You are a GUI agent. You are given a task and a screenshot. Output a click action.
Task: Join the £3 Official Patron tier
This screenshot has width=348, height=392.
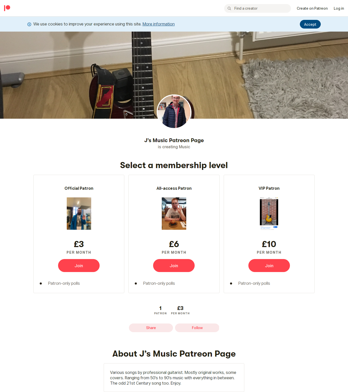(79, 265)
